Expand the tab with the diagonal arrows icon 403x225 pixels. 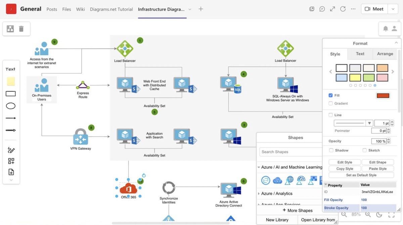[332, 9]
